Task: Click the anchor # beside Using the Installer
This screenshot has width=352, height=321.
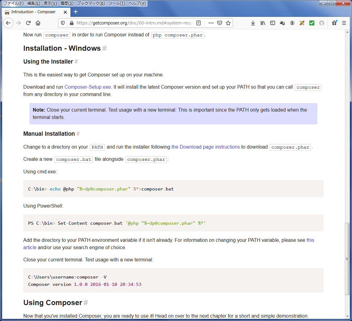Action: [76, 62]
